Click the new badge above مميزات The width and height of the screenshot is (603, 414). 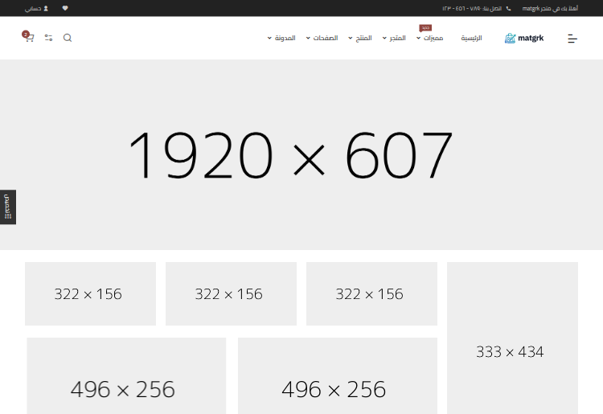425,28
